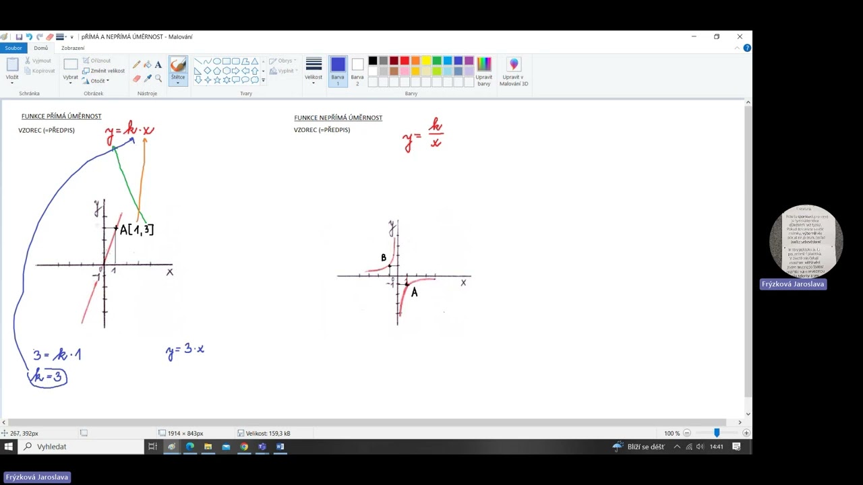Pick the black color swatch
863x485 pixels.
pyautogui.click(x=372, y=61)
